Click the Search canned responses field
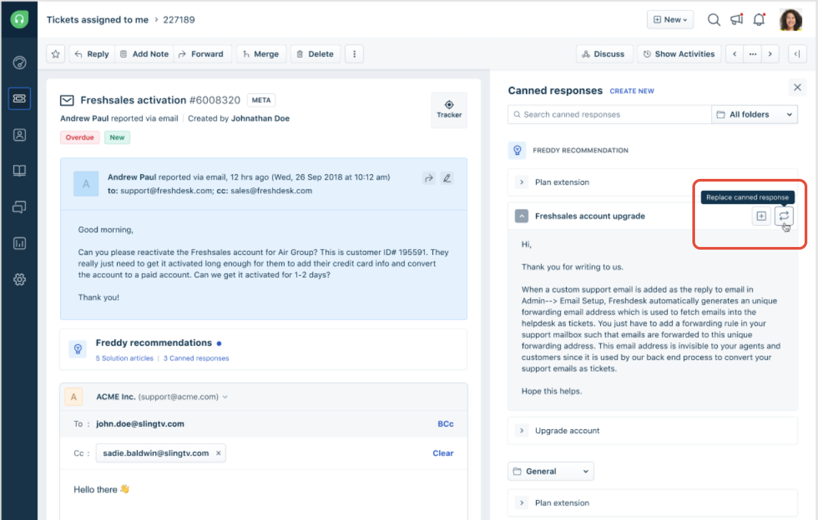Viewport: 818px width, 520px height. (x=609, y=114)
